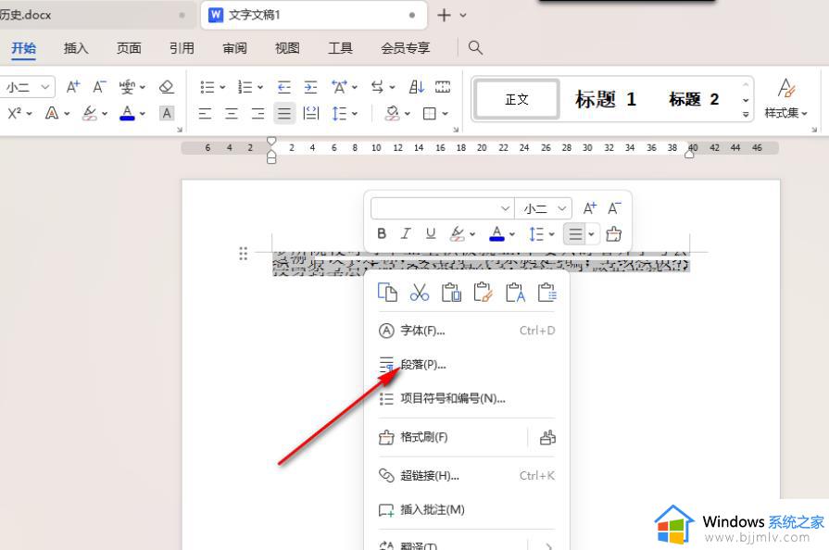Open the 页面 (Page) ribbon tab

pos(129,48)
